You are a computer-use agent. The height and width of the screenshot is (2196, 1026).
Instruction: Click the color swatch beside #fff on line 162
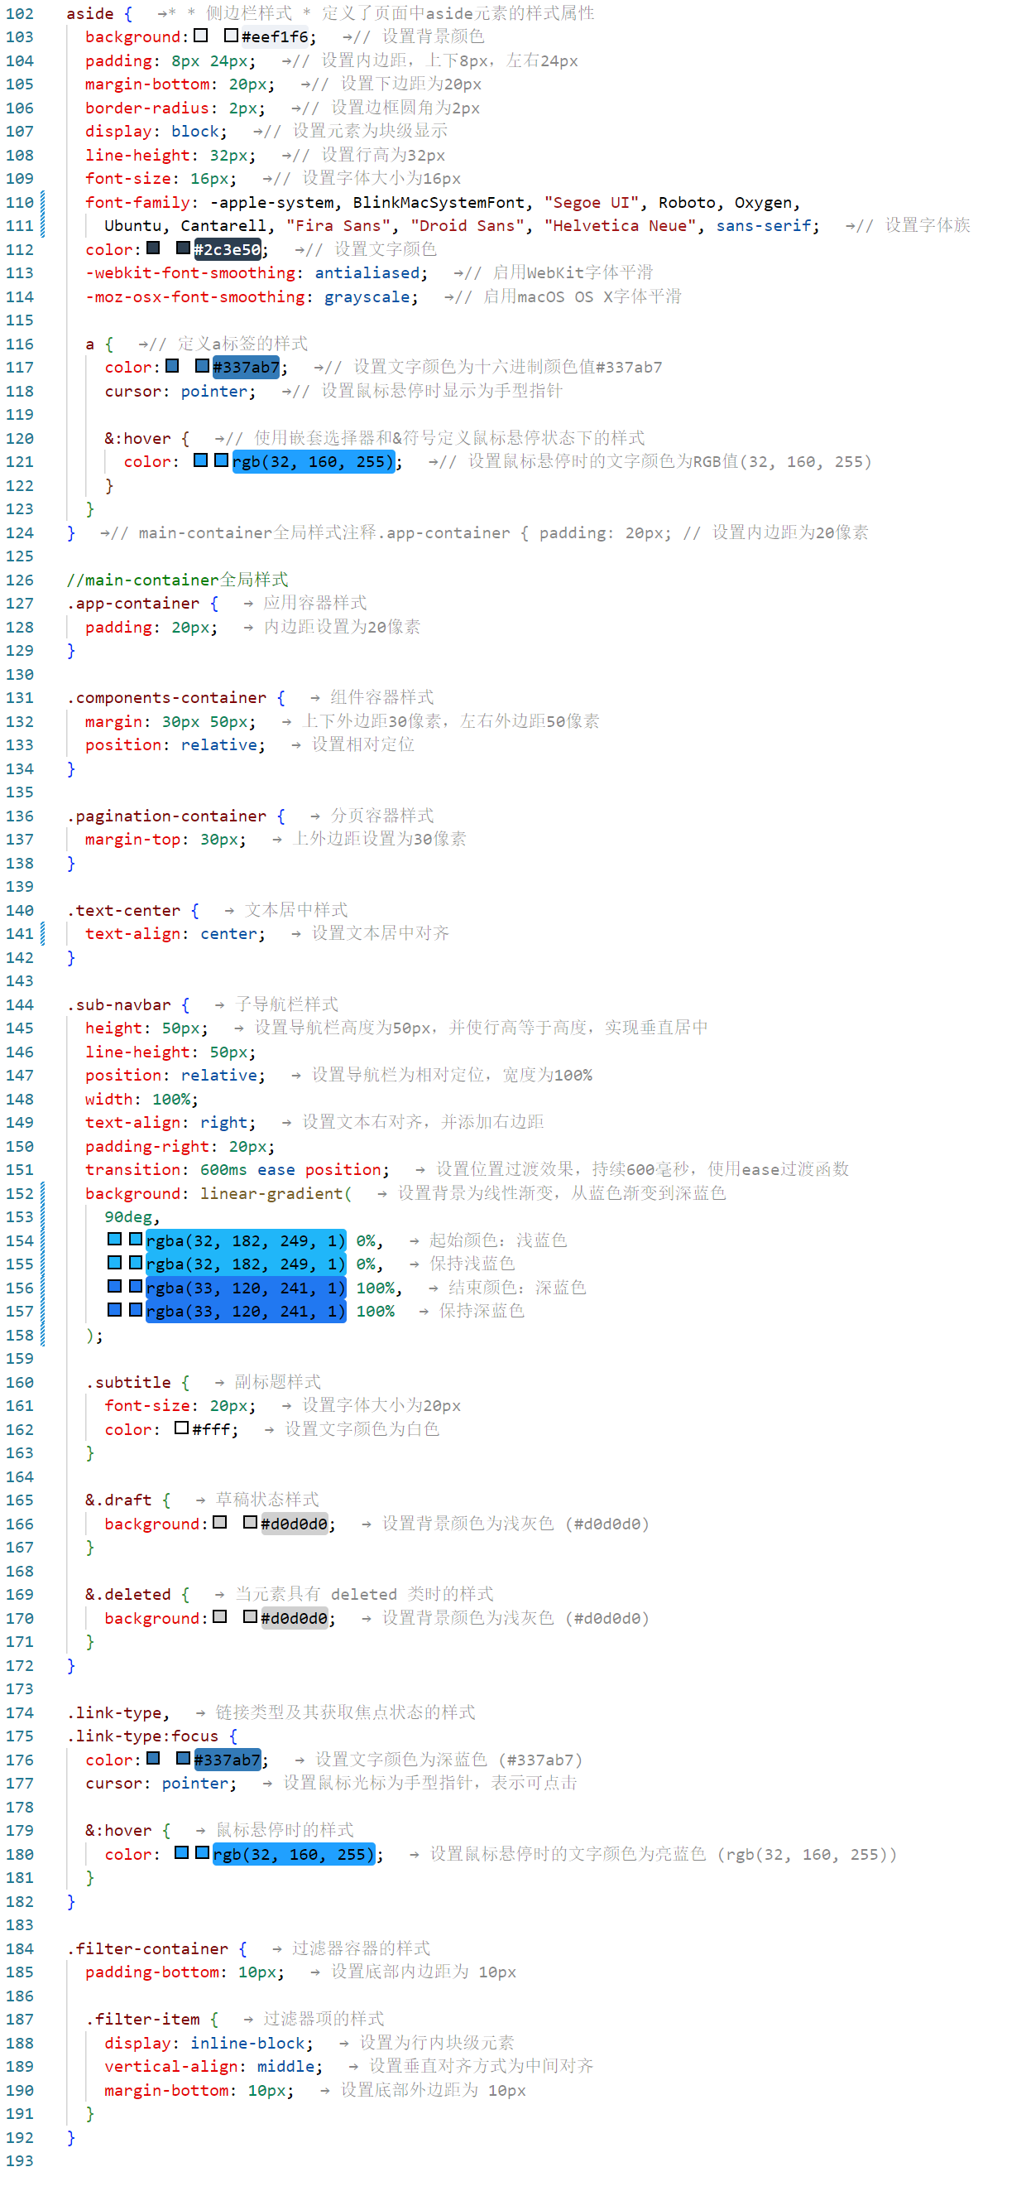point(181,1427)
